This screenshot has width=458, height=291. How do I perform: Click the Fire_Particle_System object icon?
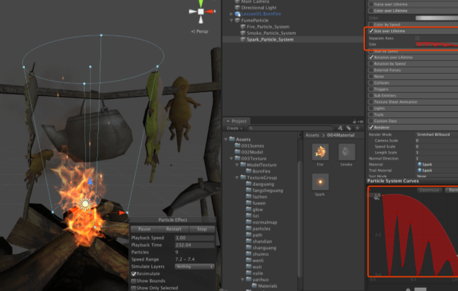[x=243, y=27]
